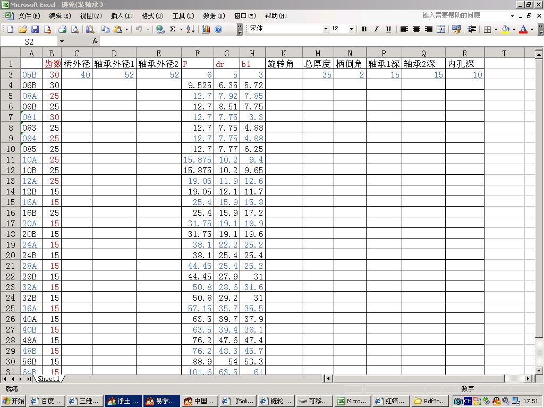The height and width of the screenshot is (408, 544).
Task: Open an existing file with the folder icon
Action: (22, 29)
